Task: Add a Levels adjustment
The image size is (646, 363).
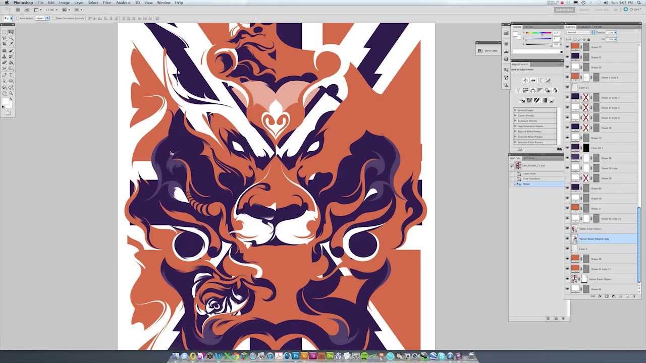Action: point(533,80)
